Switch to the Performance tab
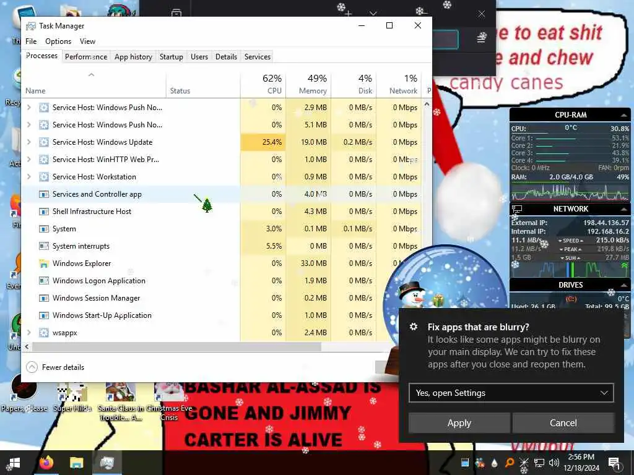Screen dimensions: 634x475 click(x=86, y=57)
